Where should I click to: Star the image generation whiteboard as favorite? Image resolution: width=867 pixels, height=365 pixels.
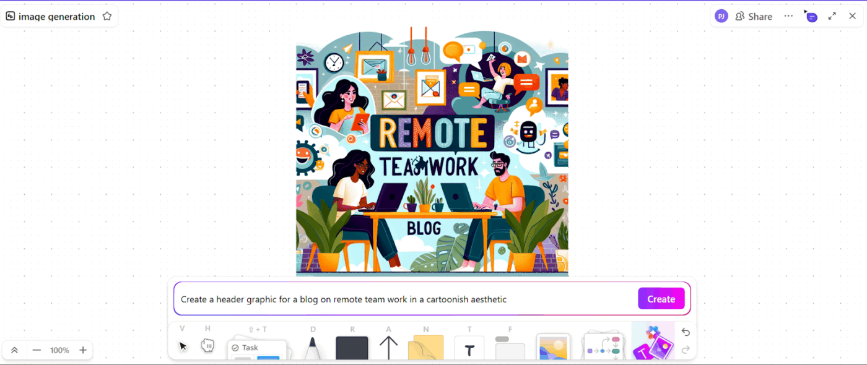(x=107, y=16)
